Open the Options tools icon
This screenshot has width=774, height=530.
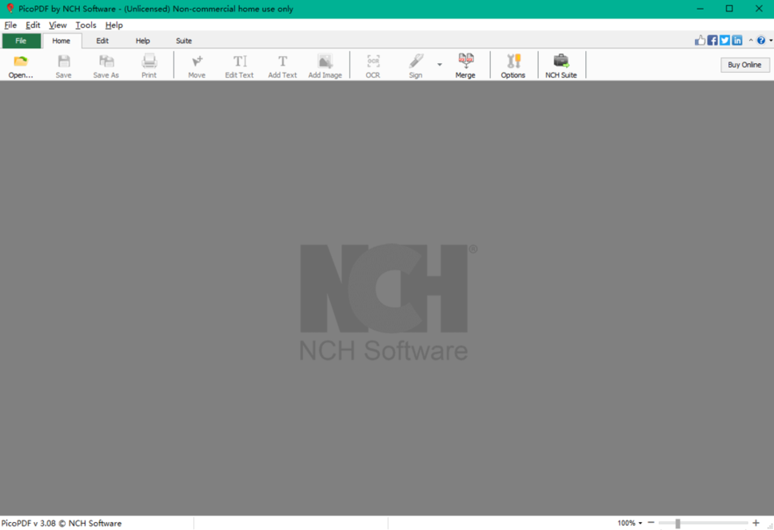coord(513,62)
